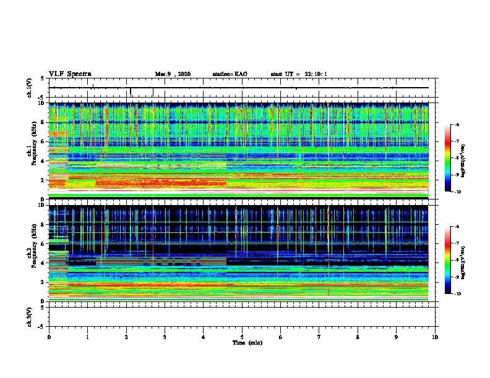
Task: Click the time axis tick label '9'
Action: 396,337
